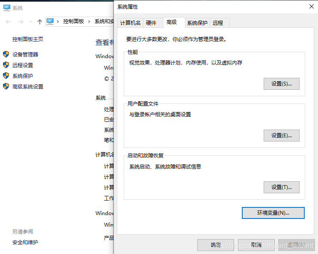This screenshot has height=254, width=318.
Task: Click 控制面板 breadcrumb in address bar
Action: click(x=74, y=21)
